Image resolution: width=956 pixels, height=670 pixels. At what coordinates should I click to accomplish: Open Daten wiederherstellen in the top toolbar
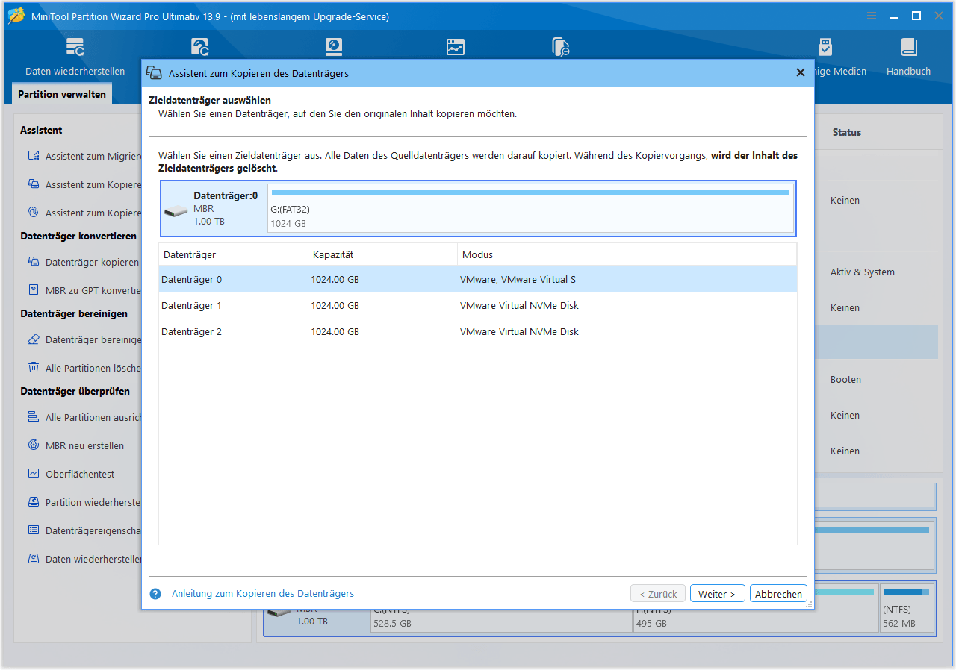click(x=75, y=57)
